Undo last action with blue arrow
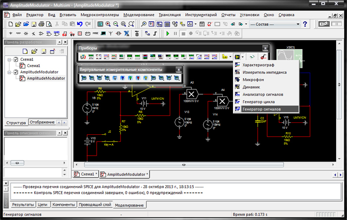Image resolution: width=347 pixels, height=220 pixels. pos(80,24)
